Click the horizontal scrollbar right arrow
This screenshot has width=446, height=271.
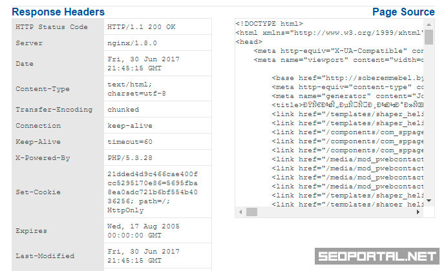(x=419, y=212)
